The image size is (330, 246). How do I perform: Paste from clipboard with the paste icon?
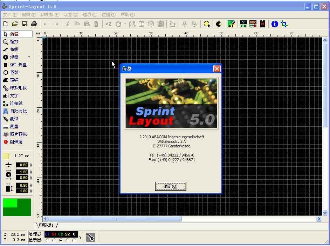[87, 24]
